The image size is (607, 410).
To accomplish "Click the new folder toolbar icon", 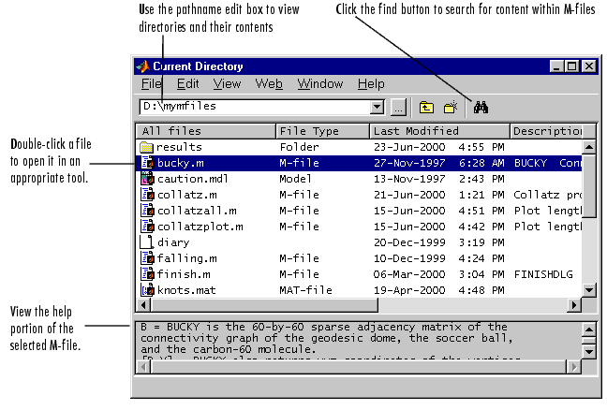I will point(450,107).
